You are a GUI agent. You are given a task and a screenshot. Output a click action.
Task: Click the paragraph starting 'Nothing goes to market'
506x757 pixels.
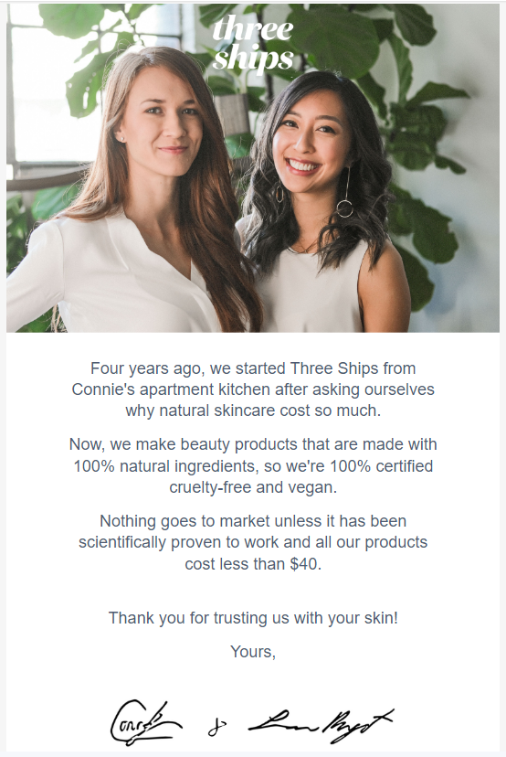253,542
